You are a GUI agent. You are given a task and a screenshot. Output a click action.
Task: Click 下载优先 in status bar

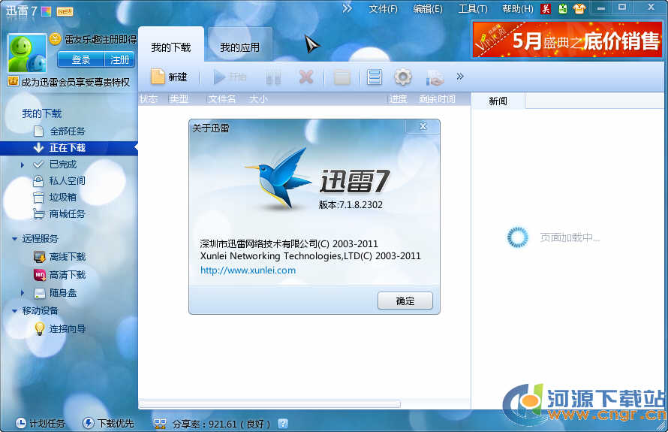[x=109, y=423]
